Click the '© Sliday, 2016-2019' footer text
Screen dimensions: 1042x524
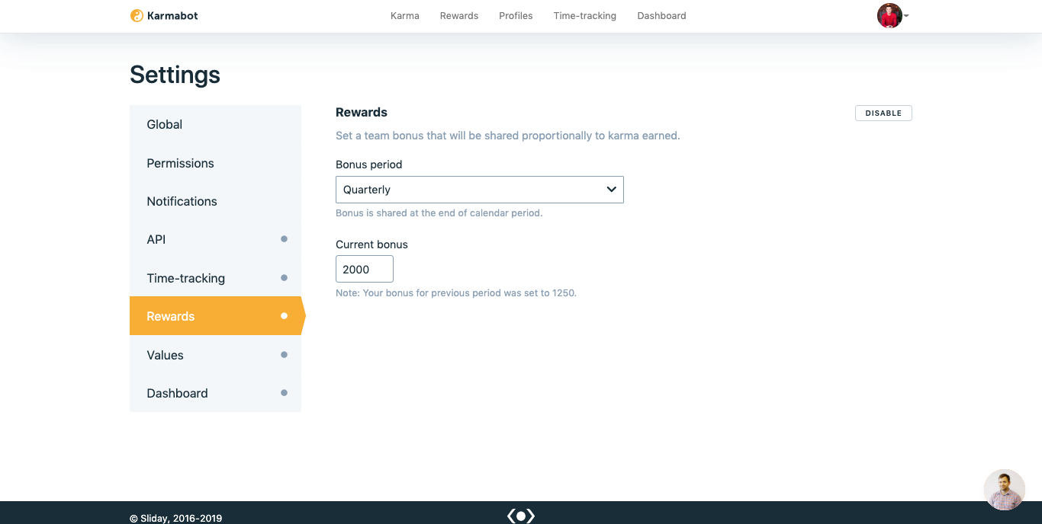[175, 519]
